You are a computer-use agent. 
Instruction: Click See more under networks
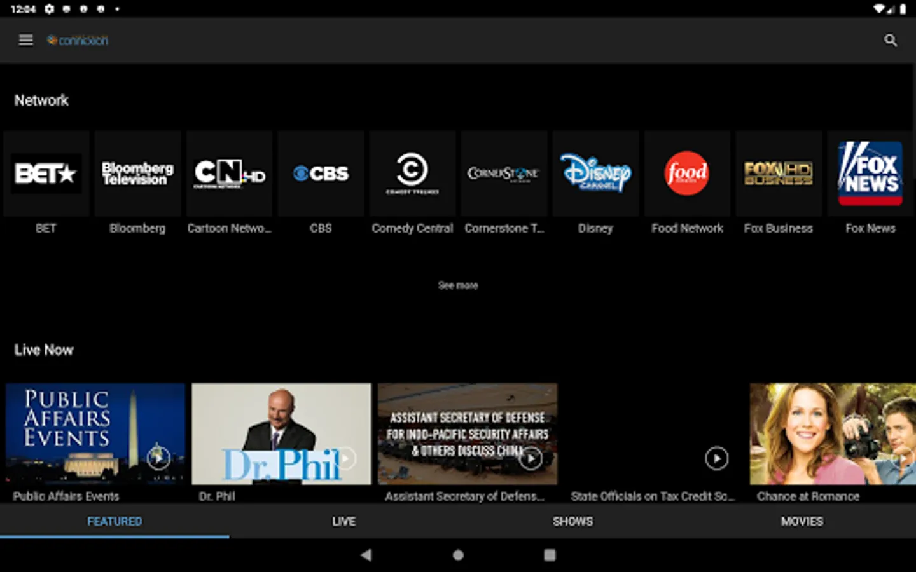coord(458,285)
